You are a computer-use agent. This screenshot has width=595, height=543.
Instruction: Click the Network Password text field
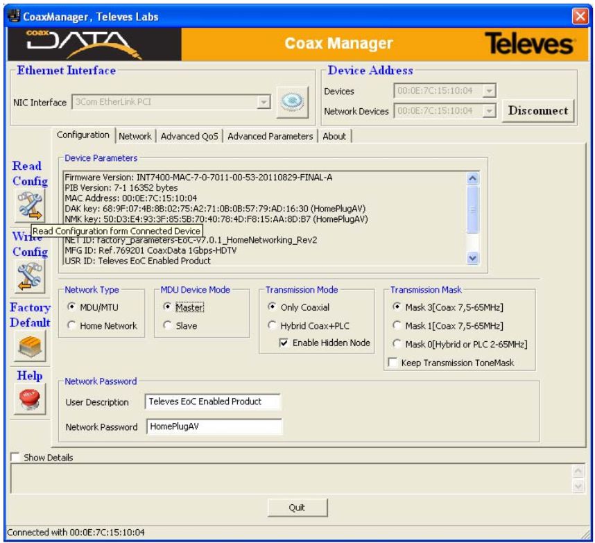214,426
